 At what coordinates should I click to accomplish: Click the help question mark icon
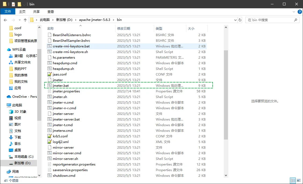[x=300, y=12]
